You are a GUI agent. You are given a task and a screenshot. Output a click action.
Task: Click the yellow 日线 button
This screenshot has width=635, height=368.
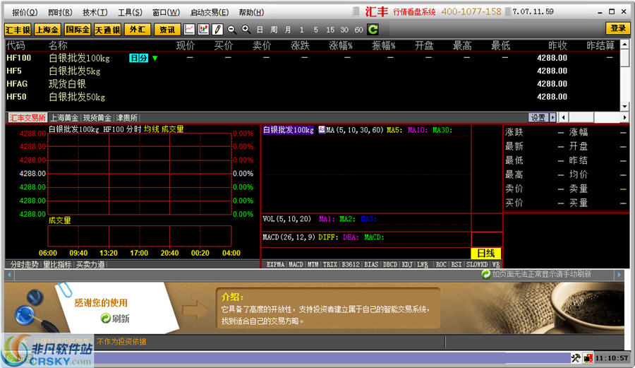[x=486, y=254]
